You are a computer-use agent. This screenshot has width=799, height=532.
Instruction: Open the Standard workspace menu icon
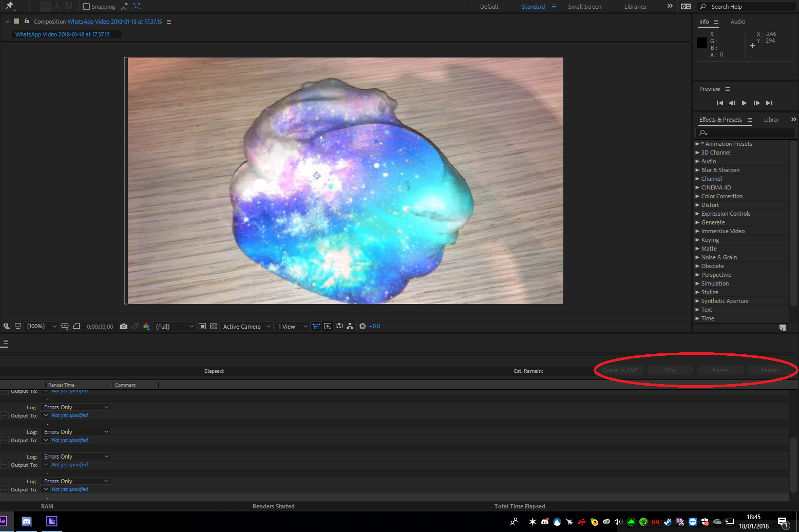click(x=554, y=7)
